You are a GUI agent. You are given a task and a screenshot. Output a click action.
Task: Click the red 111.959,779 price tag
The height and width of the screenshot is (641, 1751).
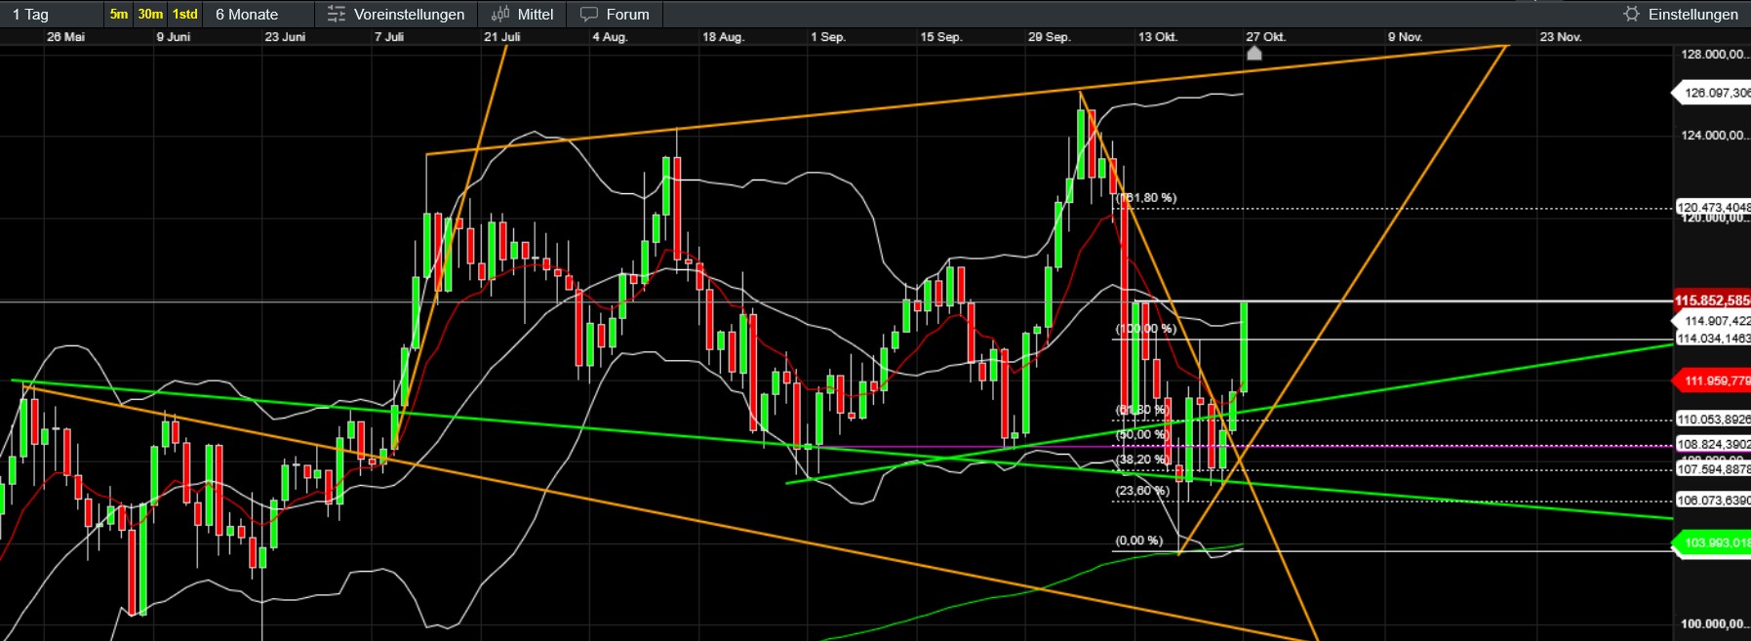(1716, 381)
